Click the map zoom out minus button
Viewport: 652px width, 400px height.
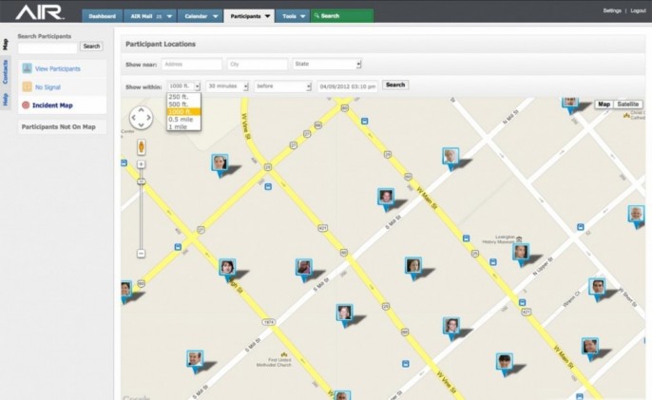[x=141, y=254]
